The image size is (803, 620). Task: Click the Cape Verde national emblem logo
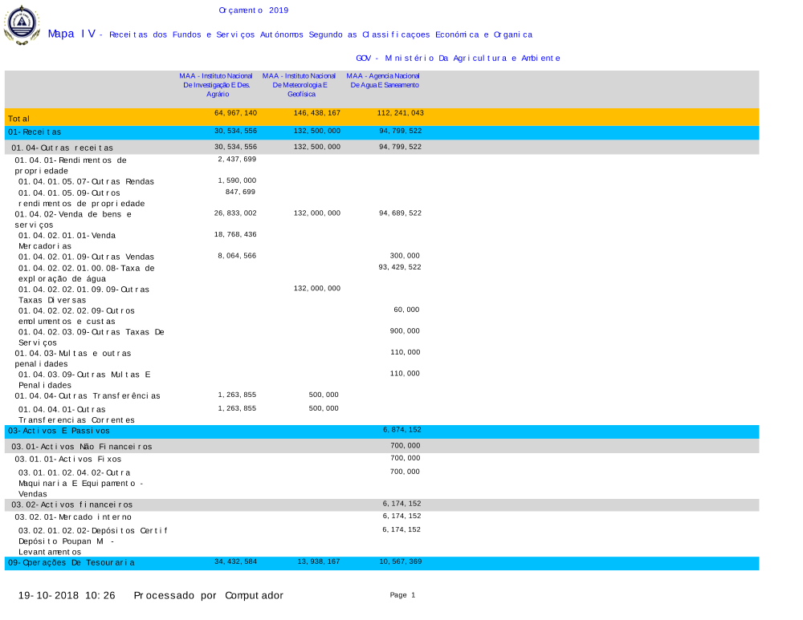click(x=22, y=25)
